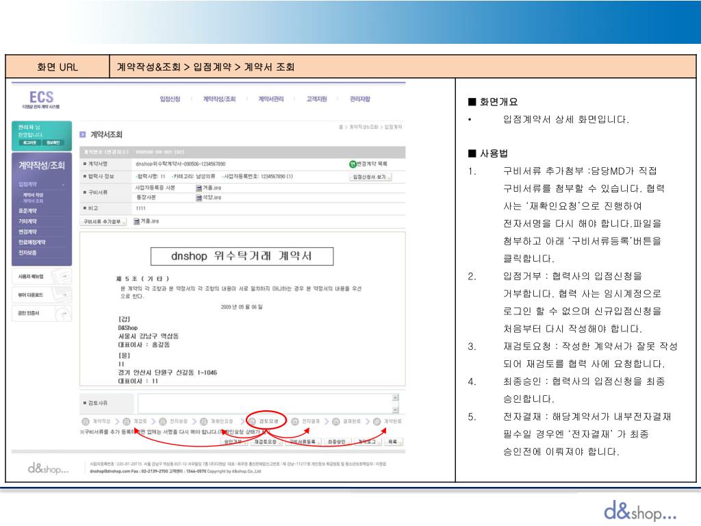Click the 검토사유 scrollbar down arrow
701x526 pixels.
395,410
